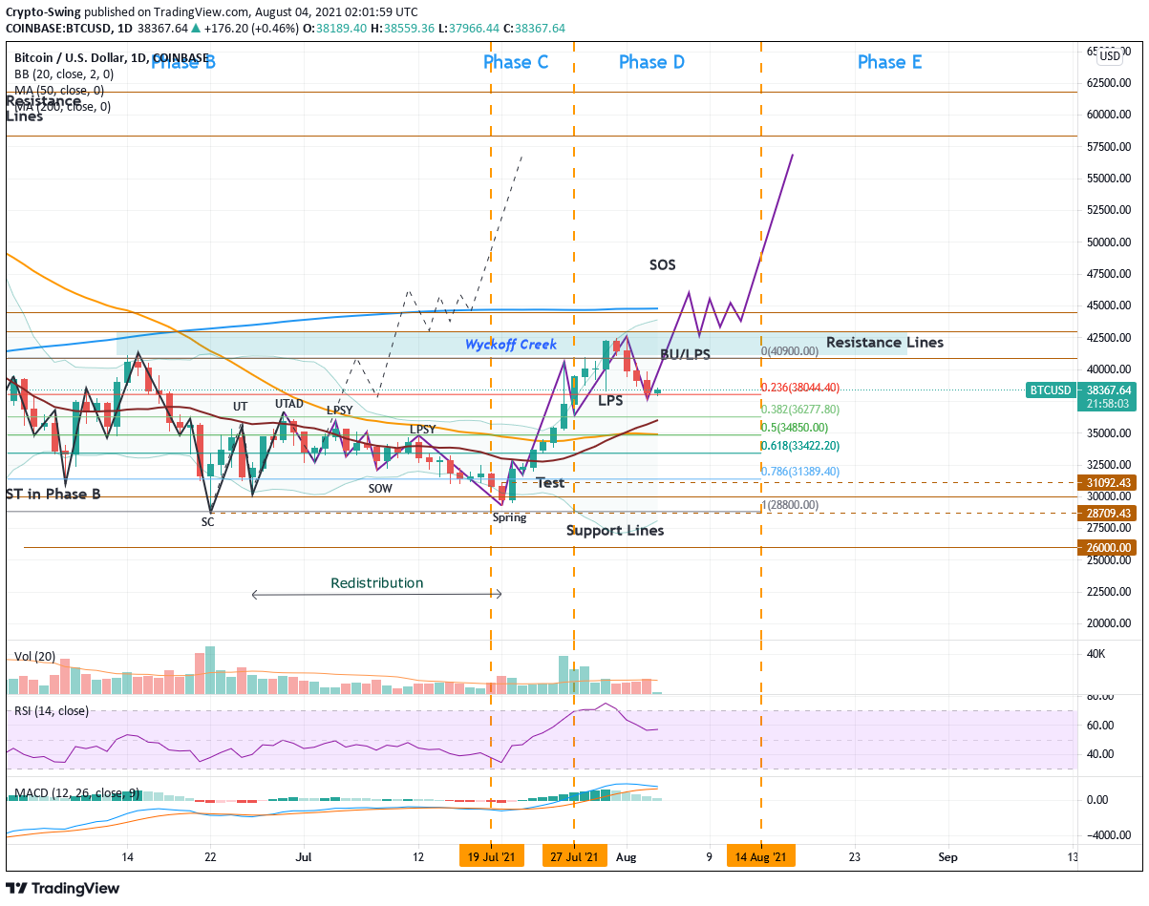Select the 19 Jul '21 date marker

click(x=491, y=856)
